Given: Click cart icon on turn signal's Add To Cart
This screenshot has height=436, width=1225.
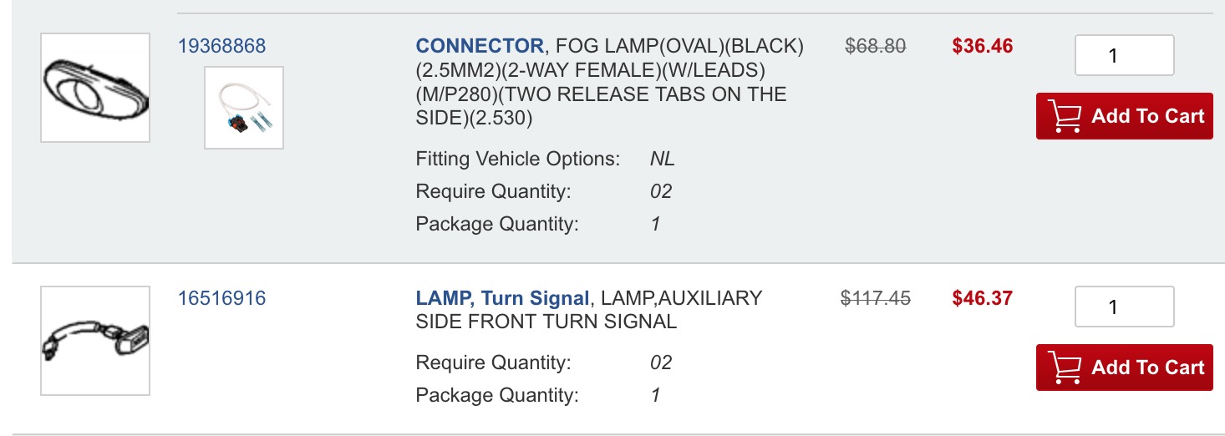Looking at the screenshot, I should [1065, 368].
